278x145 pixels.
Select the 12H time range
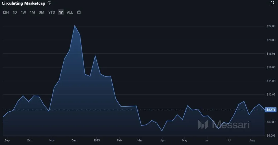tap(6, 12)
